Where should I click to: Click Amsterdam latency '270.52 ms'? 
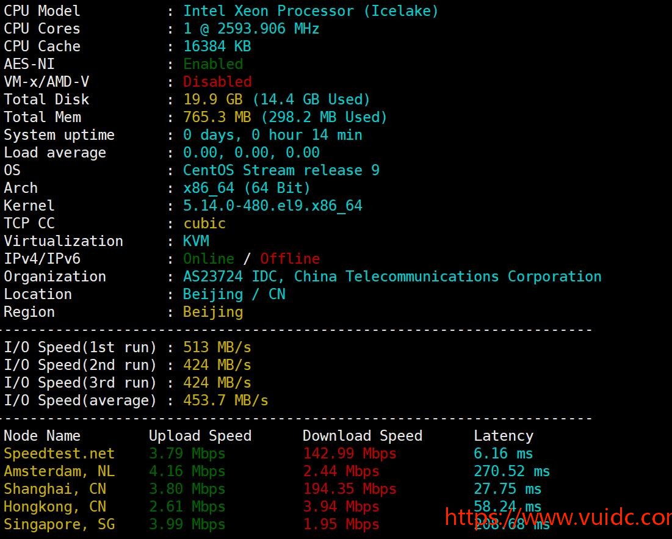512,471
